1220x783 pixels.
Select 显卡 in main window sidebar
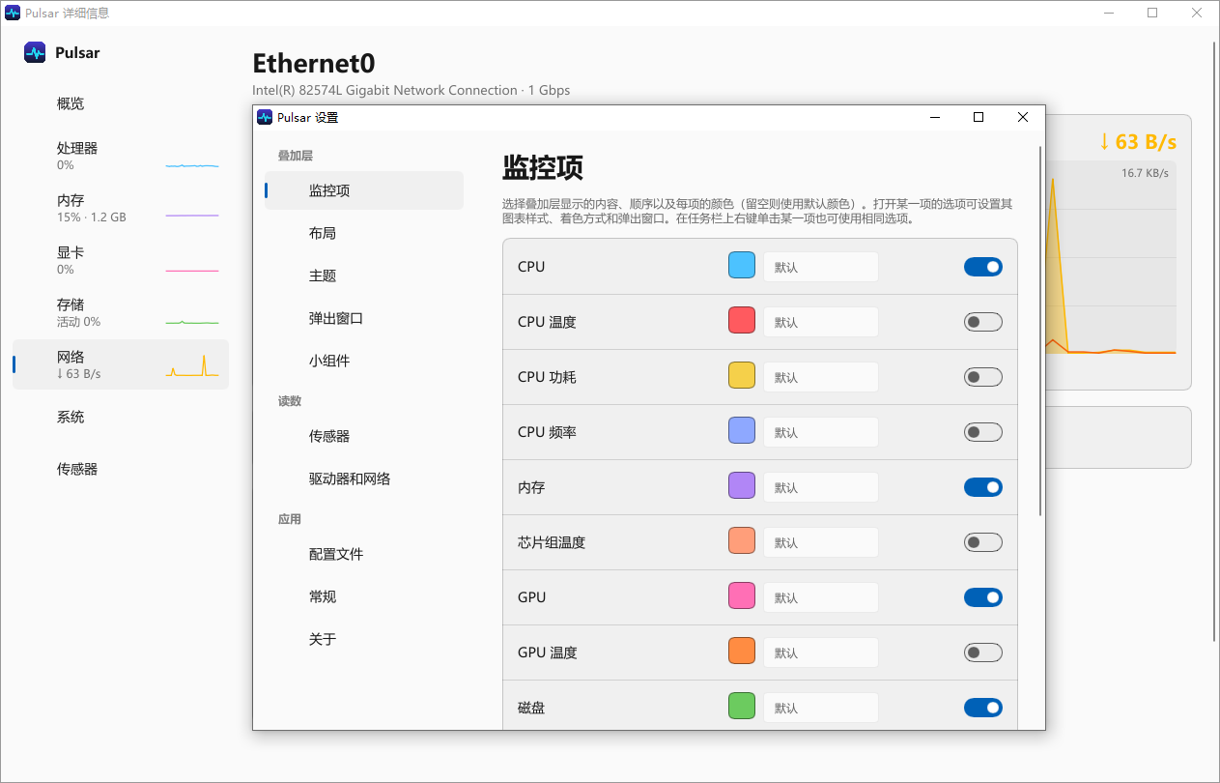point(121,260)
